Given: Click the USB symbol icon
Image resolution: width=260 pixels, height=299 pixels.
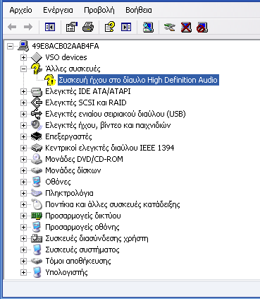Looking at the screenshot, I should point(37,114).
